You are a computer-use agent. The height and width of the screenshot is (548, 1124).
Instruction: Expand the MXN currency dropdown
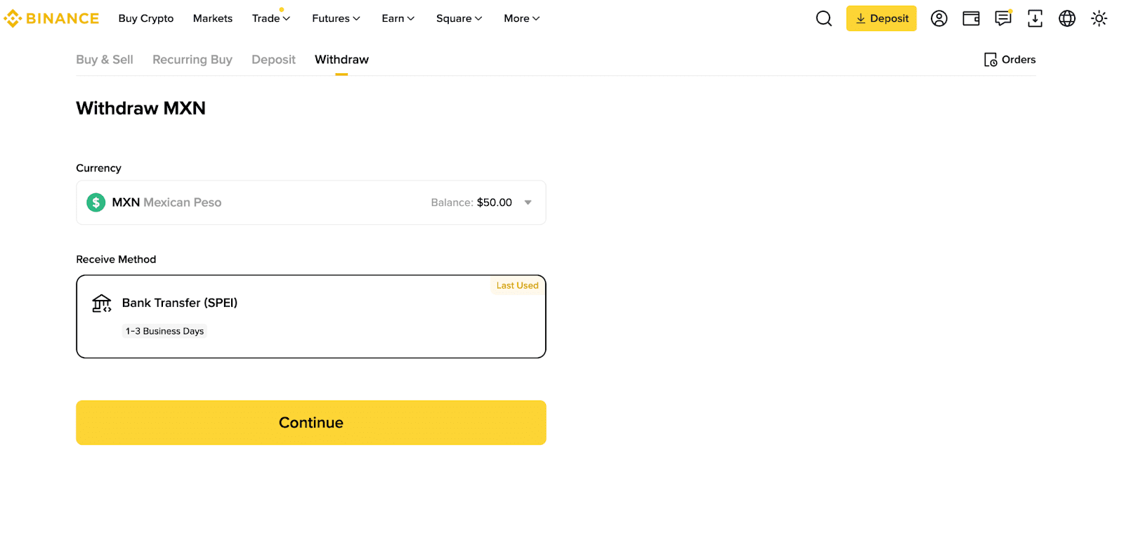(528, 202)
